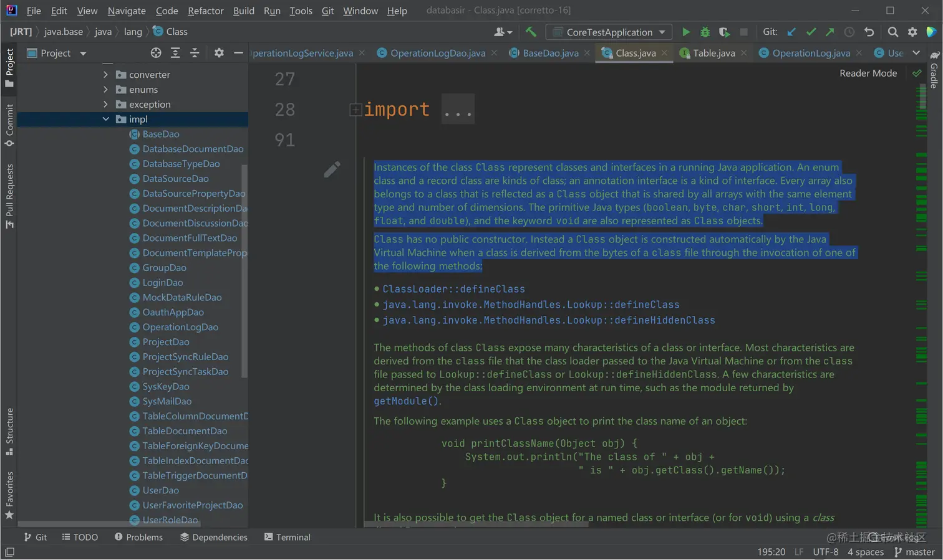943x560 pixels.
Task: Push commits with the Git push arrow
Action: [830, 32]
